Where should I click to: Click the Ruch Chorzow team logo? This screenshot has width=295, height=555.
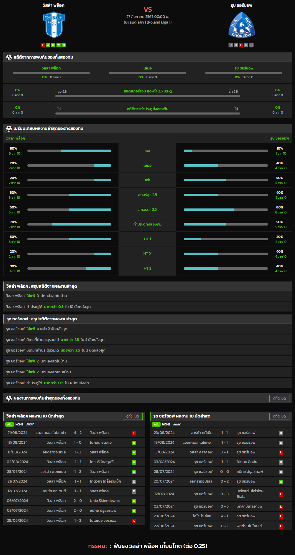point(241,25)
